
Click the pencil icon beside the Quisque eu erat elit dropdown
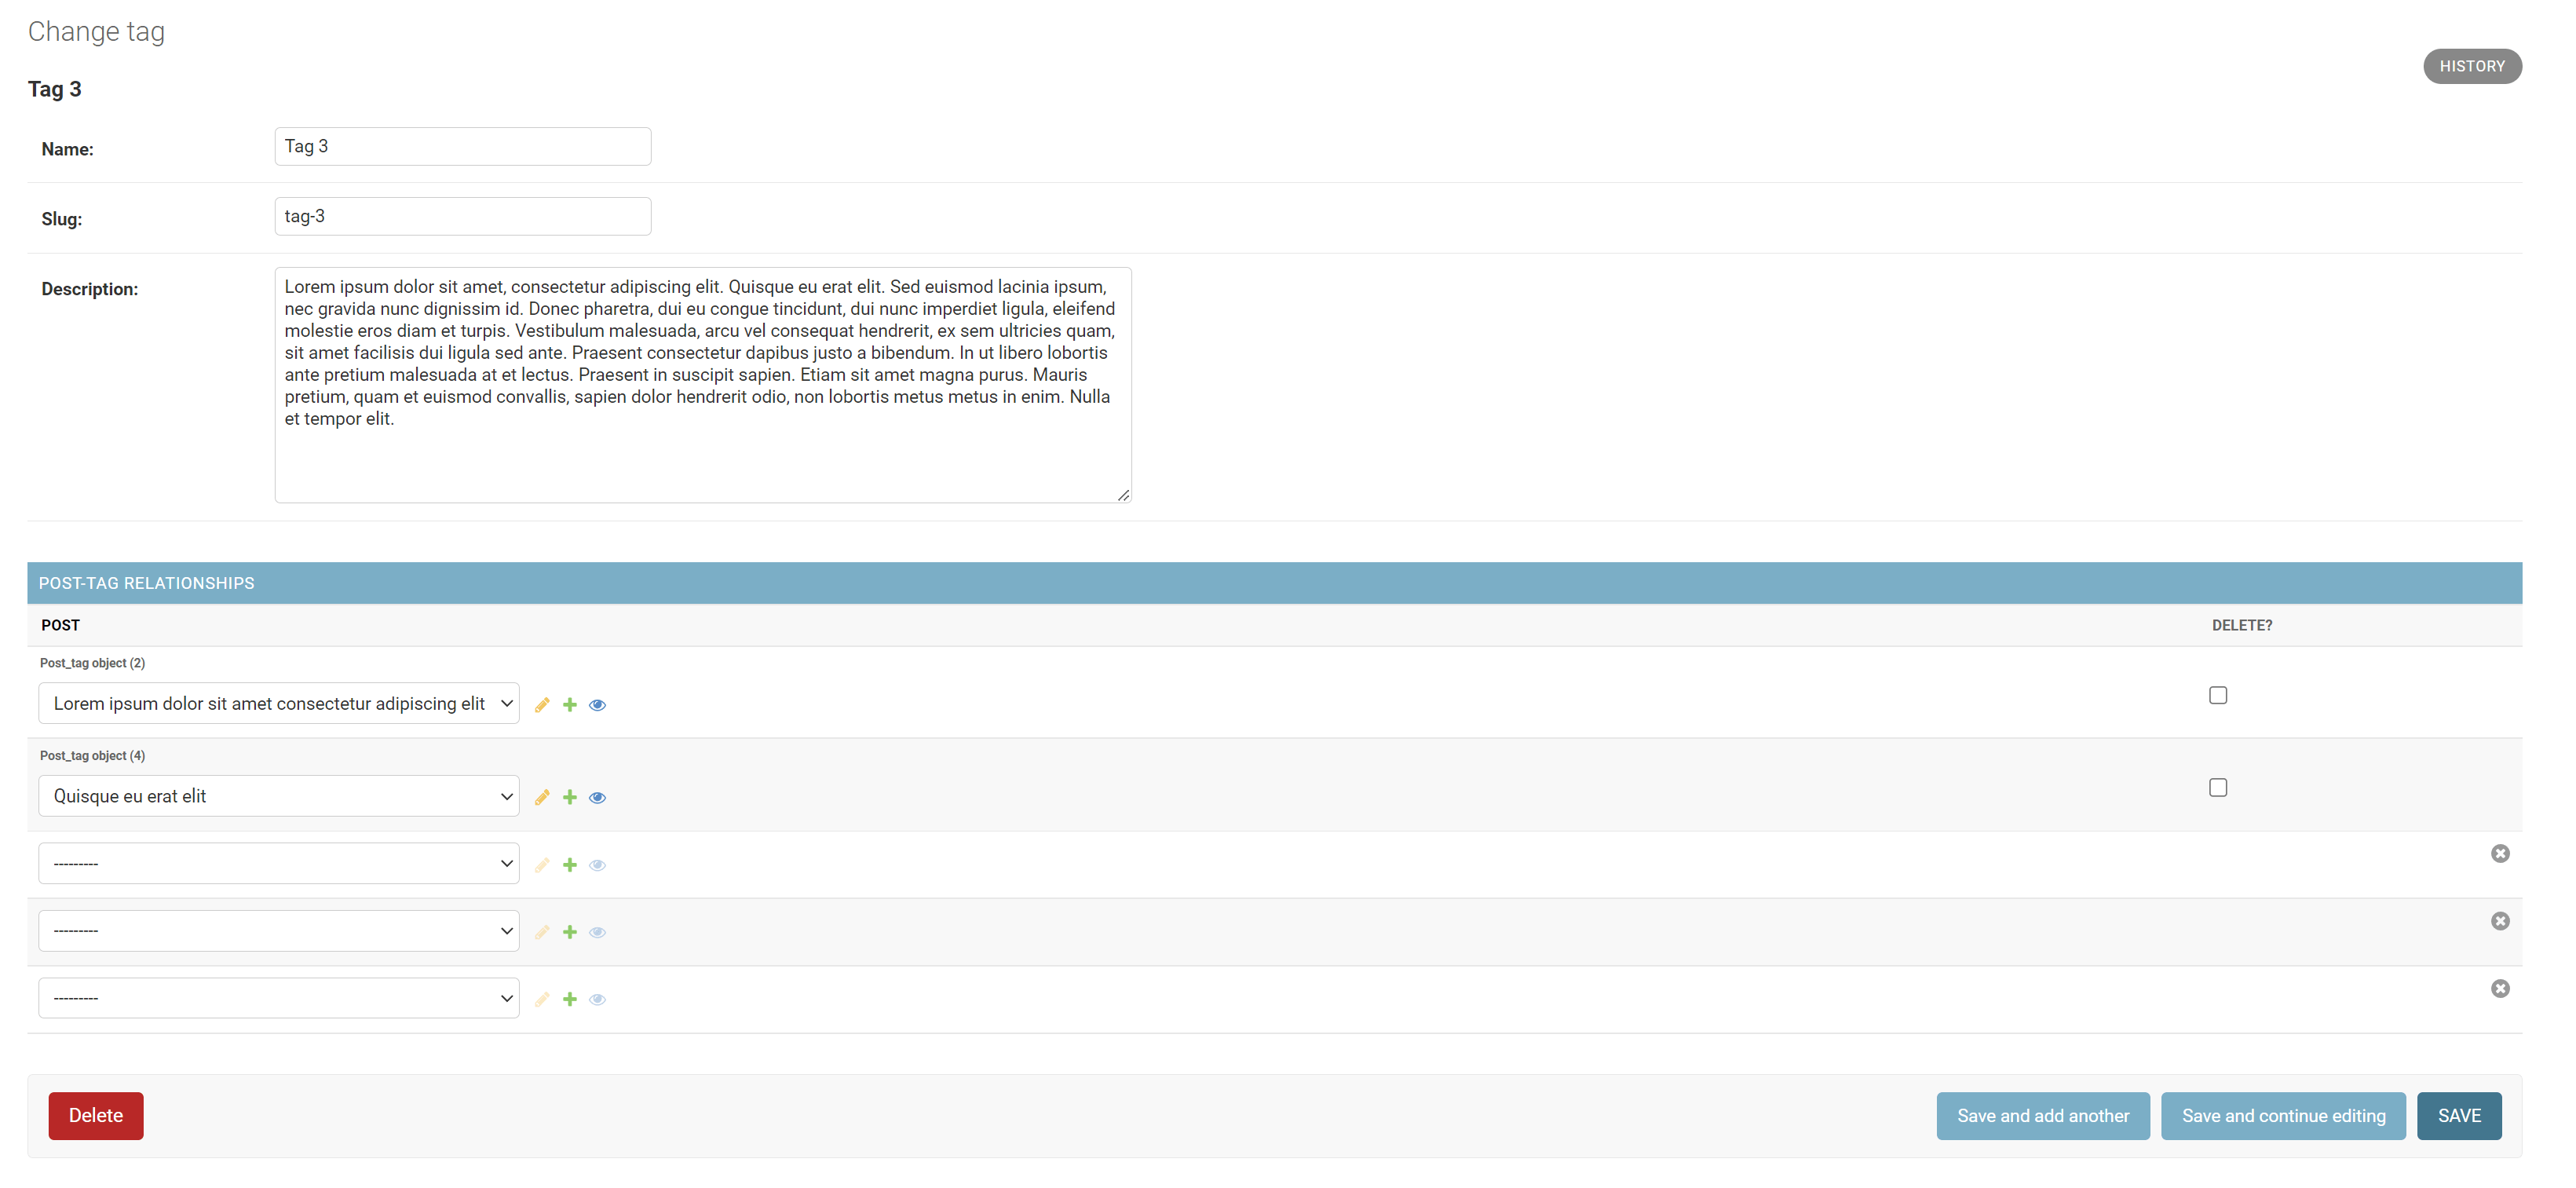point(542,797)
